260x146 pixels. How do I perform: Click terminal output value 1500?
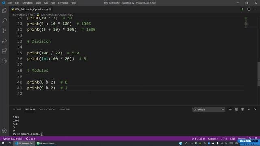point(16,120)
